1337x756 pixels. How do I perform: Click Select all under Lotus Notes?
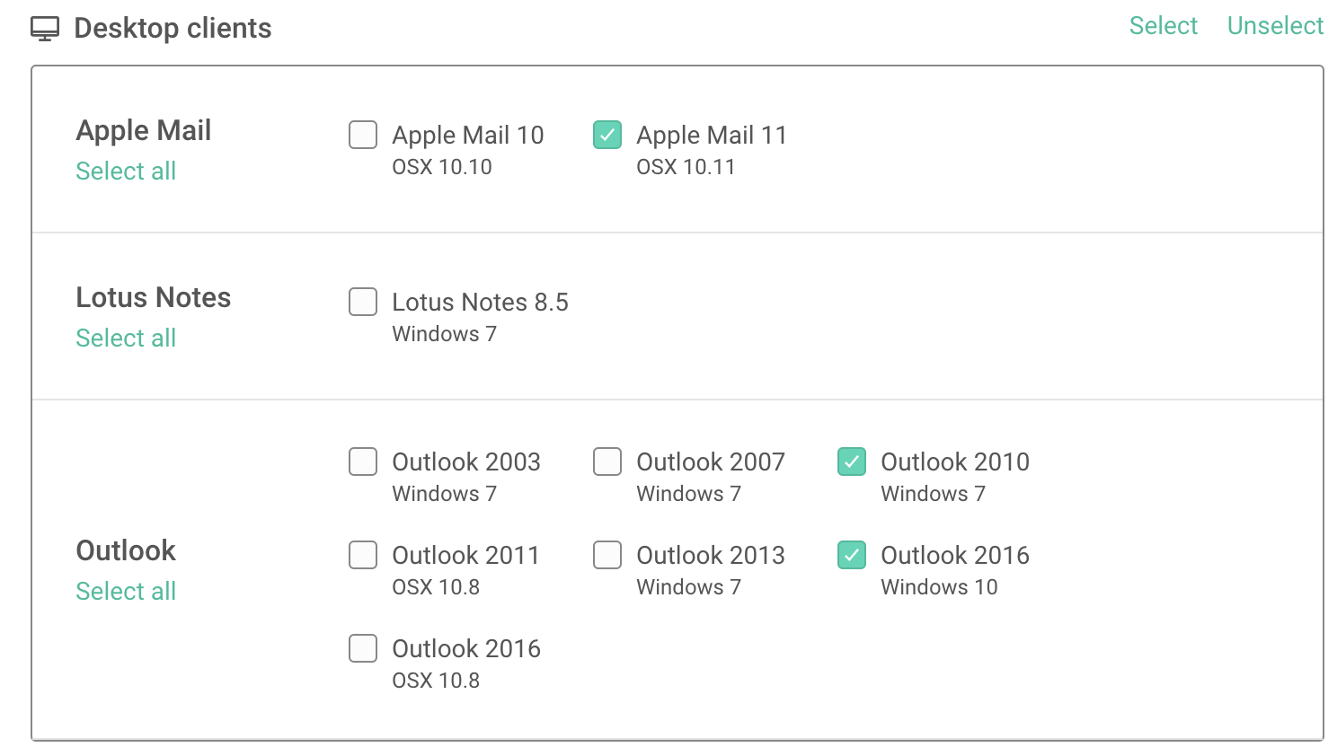tap(126, 338)
